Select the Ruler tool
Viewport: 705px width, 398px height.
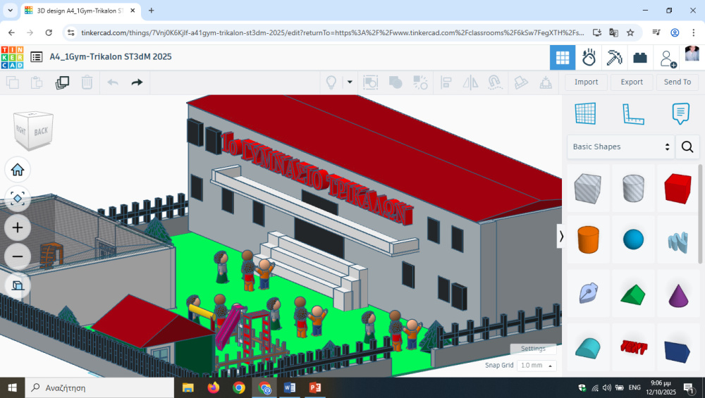point(633,113)
